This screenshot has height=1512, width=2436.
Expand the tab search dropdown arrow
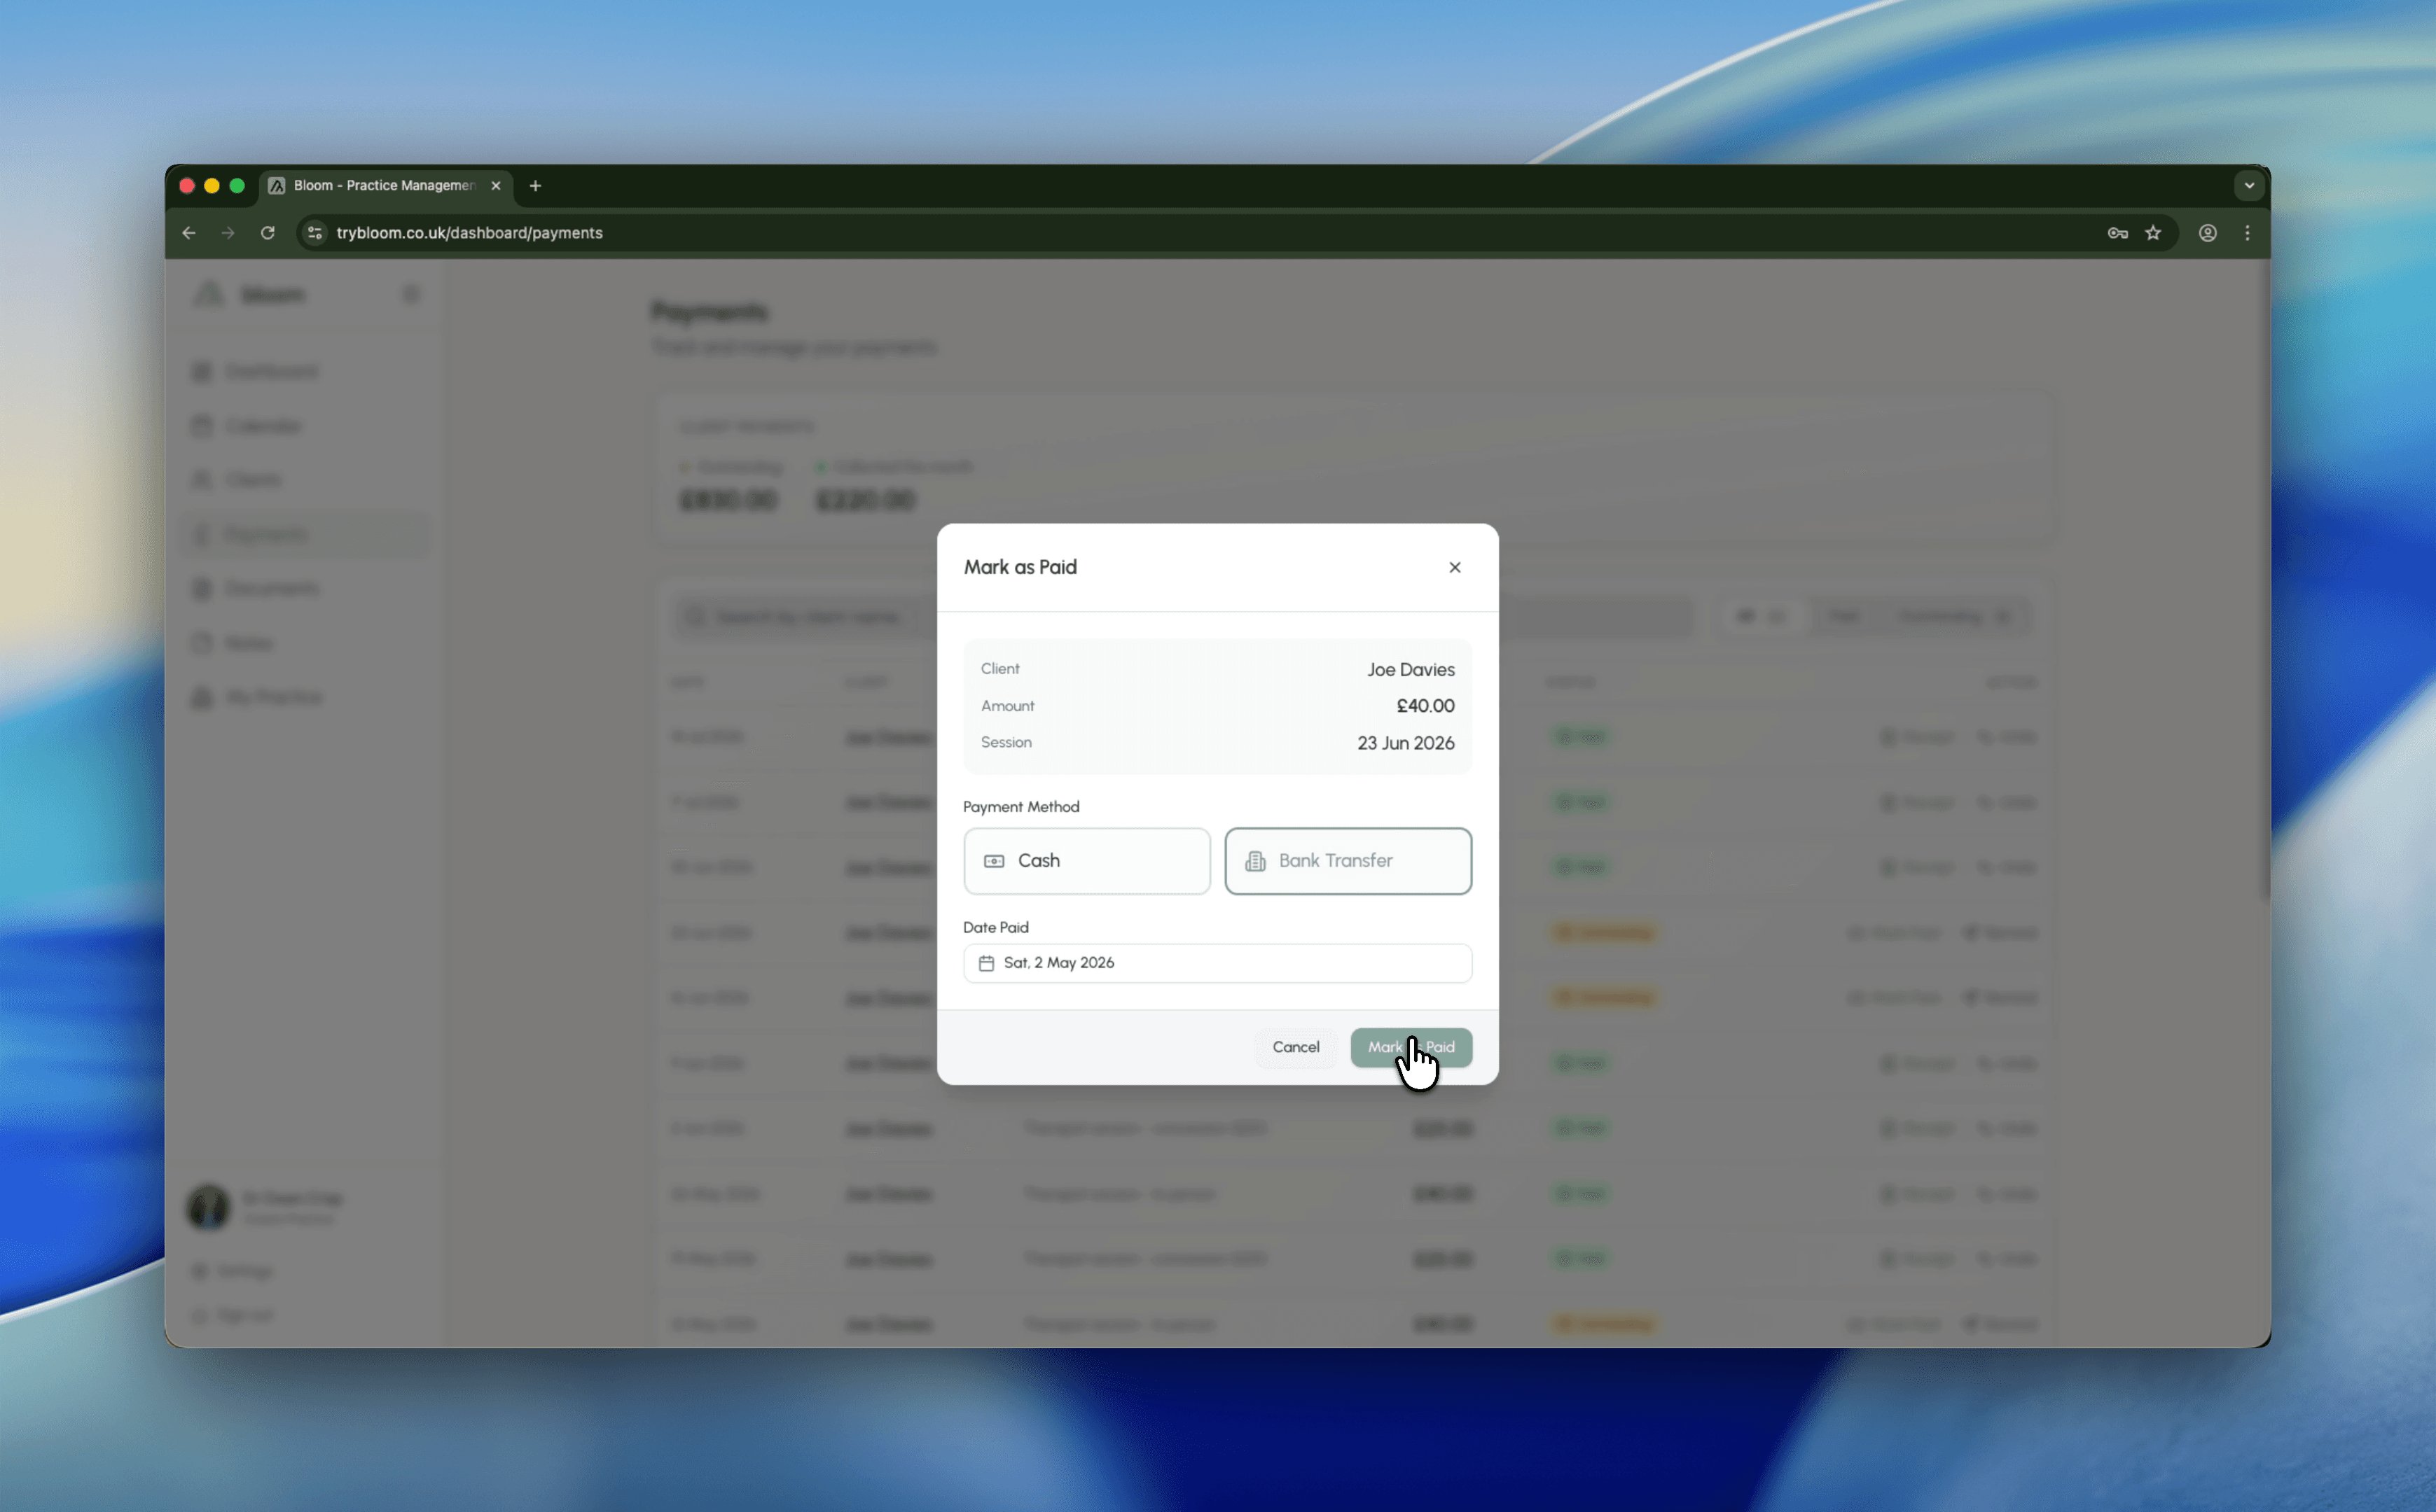click(2249, 185)
